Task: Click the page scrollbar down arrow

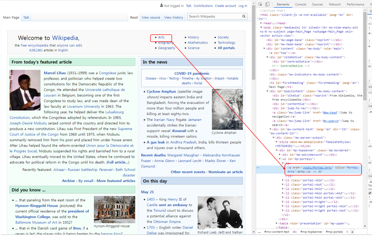Action: [x=253, y=232]
